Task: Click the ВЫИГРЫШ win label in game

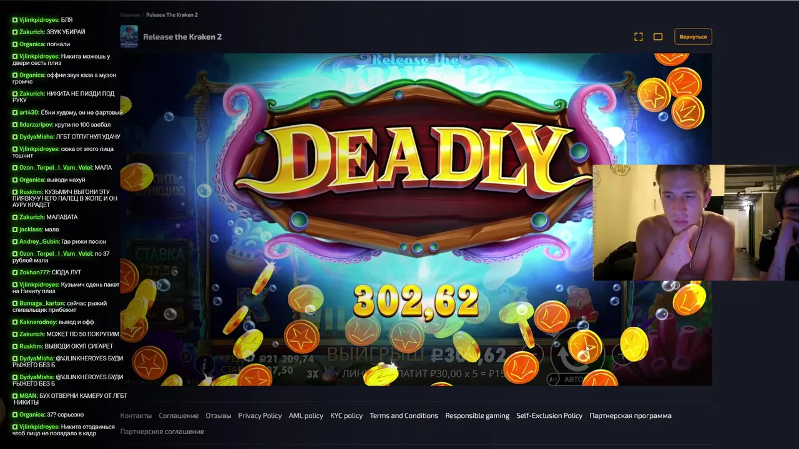Action: 375,355
